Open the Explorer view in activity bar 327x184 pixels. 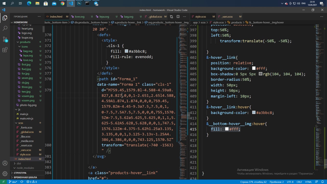pyautogui.click(x=5, y=18)
